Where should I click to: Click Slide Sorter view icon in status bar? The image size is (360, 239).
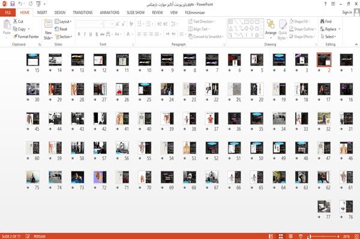coord(281,236)
